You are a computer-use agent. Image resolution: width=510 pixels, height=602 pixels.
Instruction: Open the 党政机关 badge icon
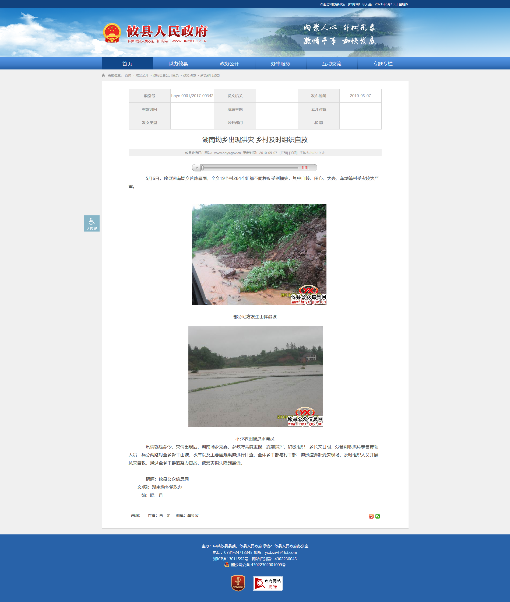(x=238, y=583)
